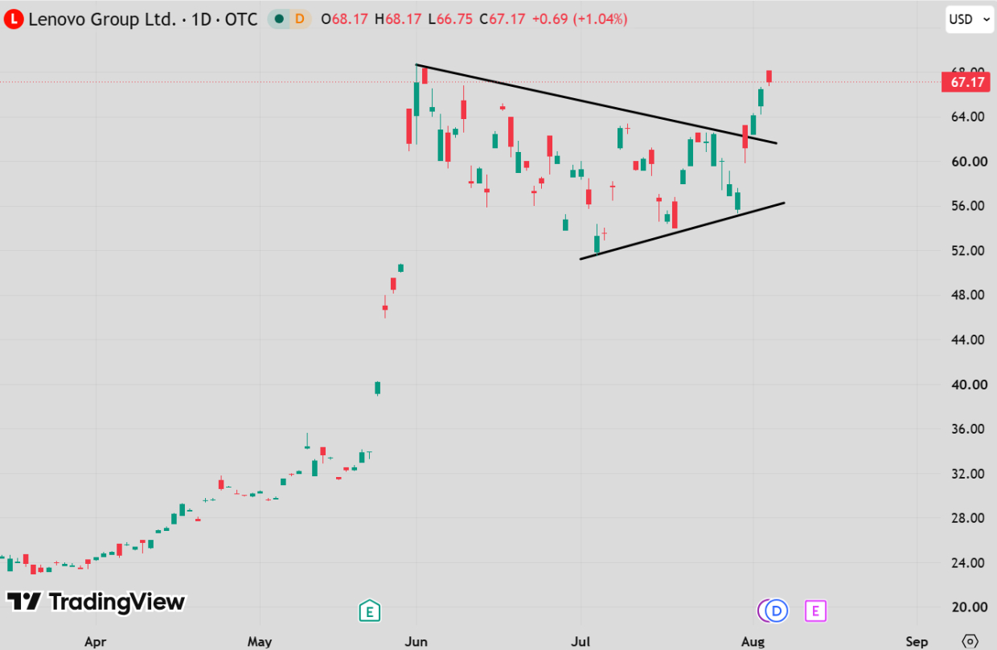Screen dimensions: 997x650
Task: Click the change value +0.69 (+1.04%)
Action: click(580, 19)
